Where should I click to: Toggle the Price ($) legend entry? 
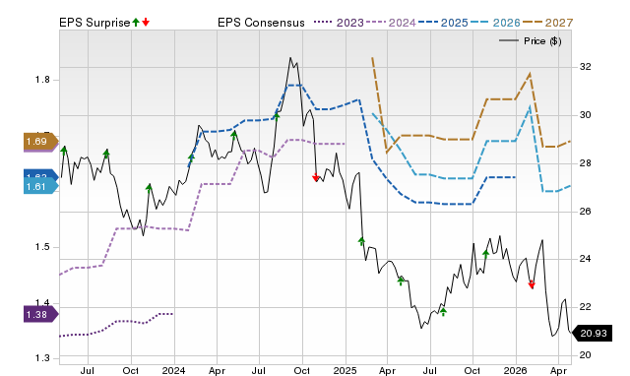(x=531, y=41)
